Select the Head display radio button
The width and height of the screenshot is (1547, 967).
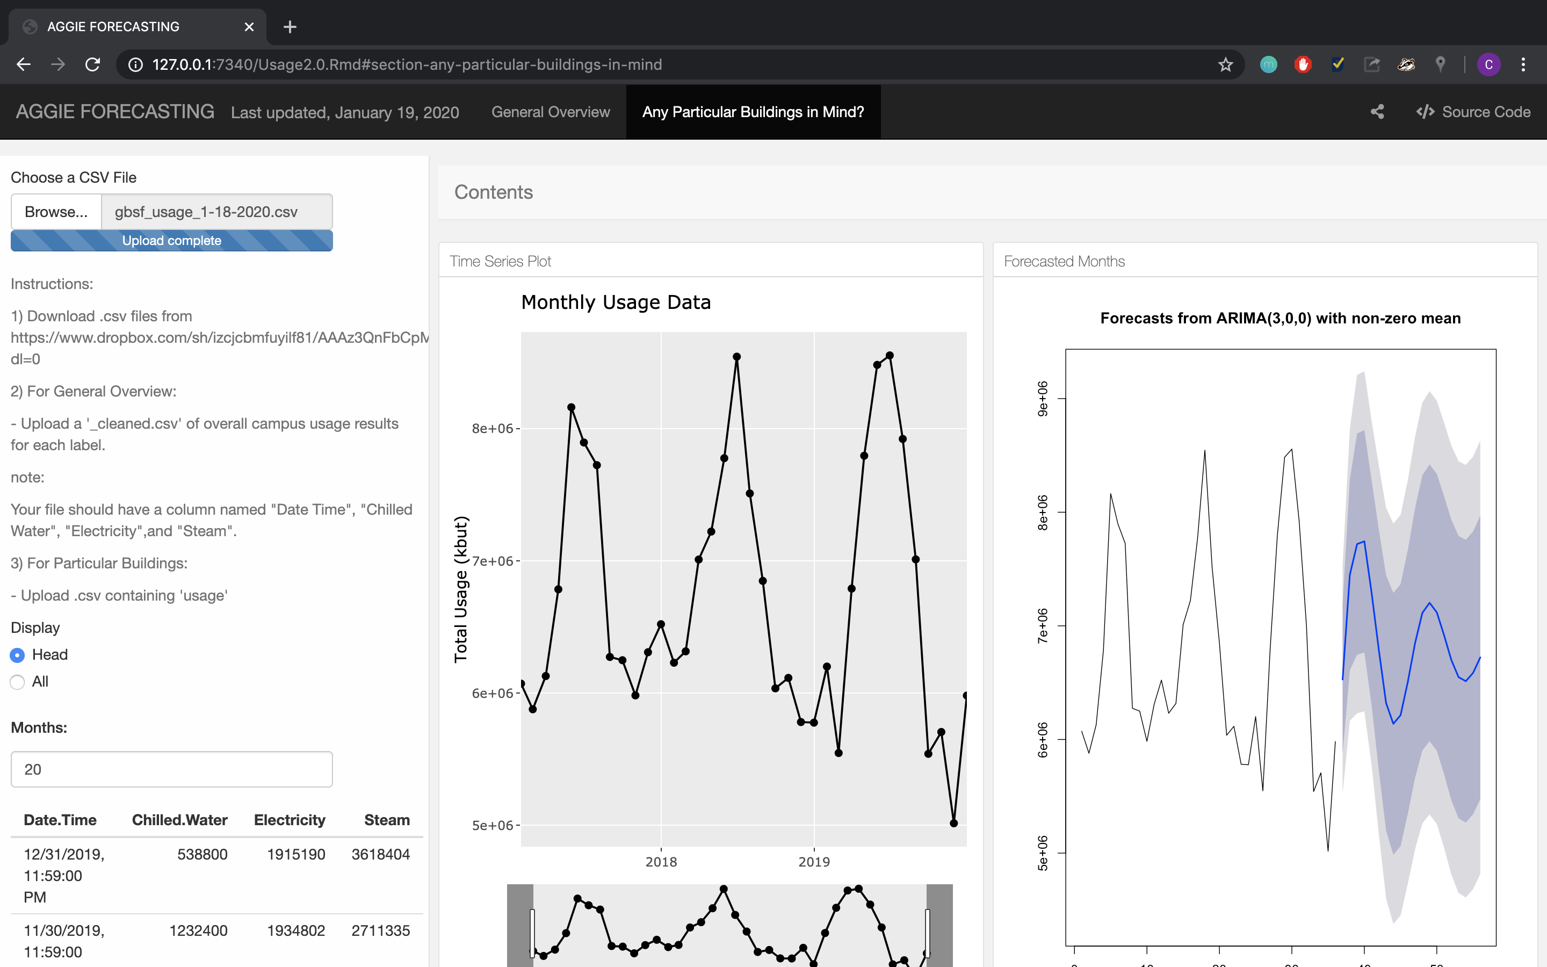coord(17,655)
